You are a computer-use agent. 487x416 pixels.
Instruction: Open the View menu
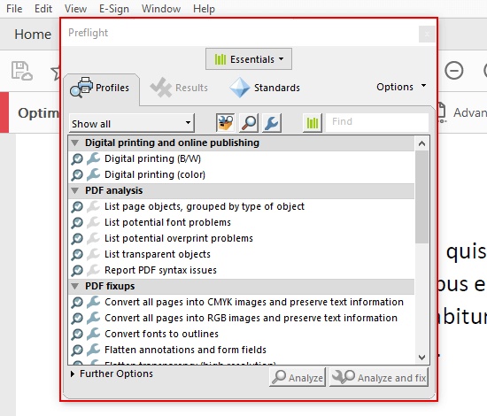point(75,8)
